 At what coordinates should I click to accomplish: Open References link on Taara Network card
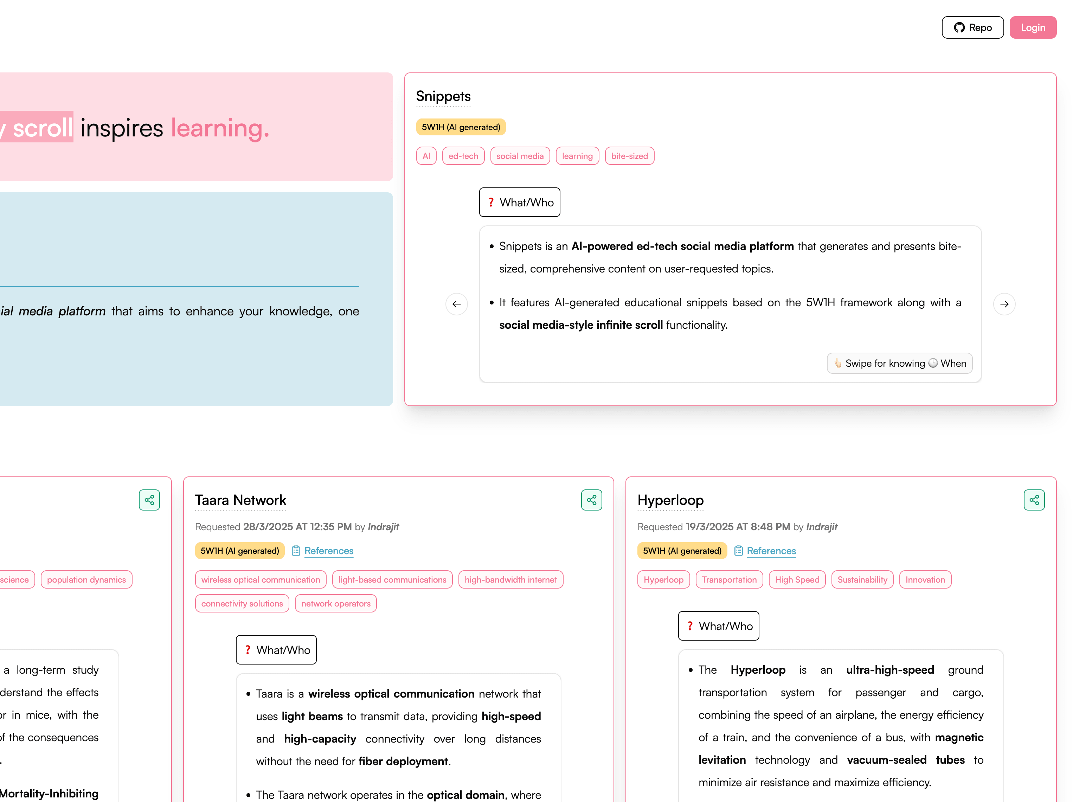tap(329, 551)
